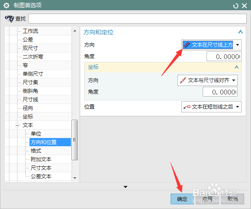The height and width of the screenshot is (209, 251).
Task: Select 附加文本 tree item
Action: tap(41, 159)
